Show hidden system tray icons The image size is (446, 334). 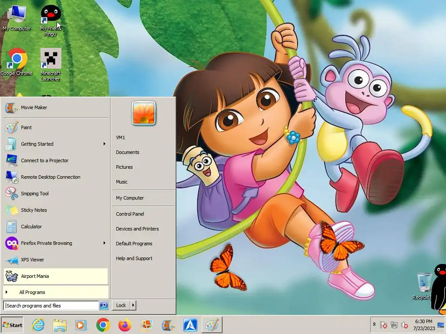pyautogui.click(x=374, y=324)
